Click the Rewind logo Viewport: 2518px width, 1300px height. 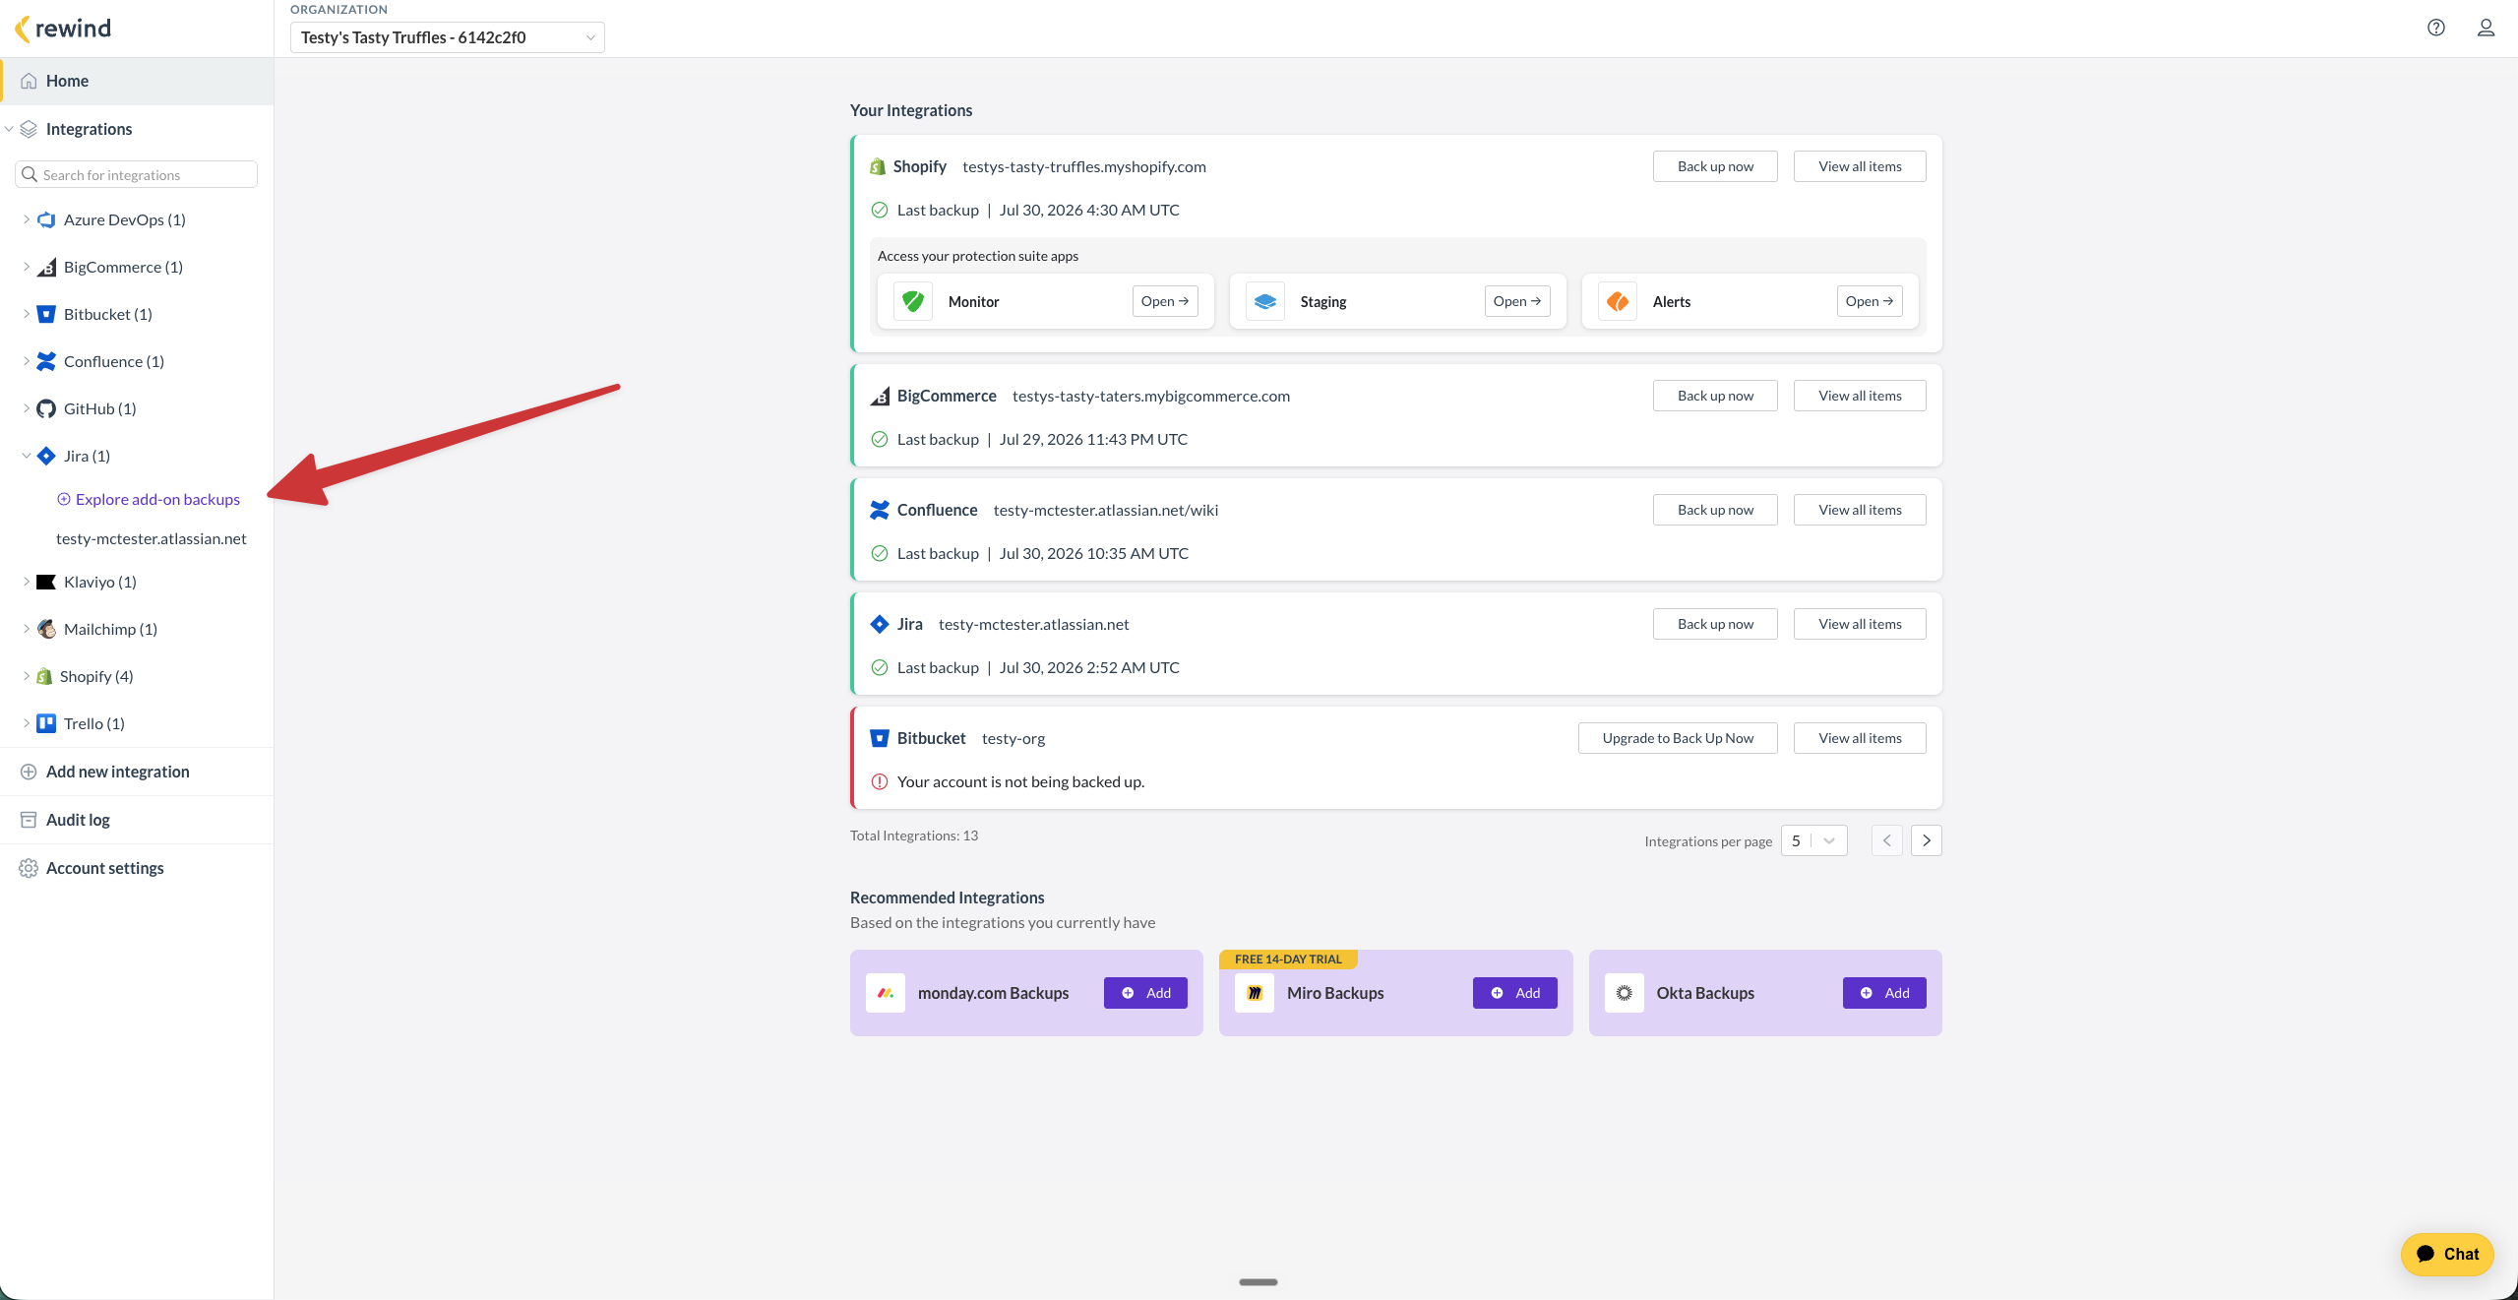click(63, 29)
